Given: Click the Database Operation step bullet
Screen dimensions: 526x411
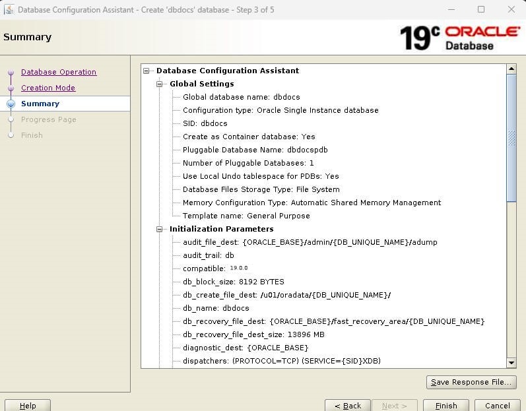Looking at the screenshot, I should coord(11,73).
